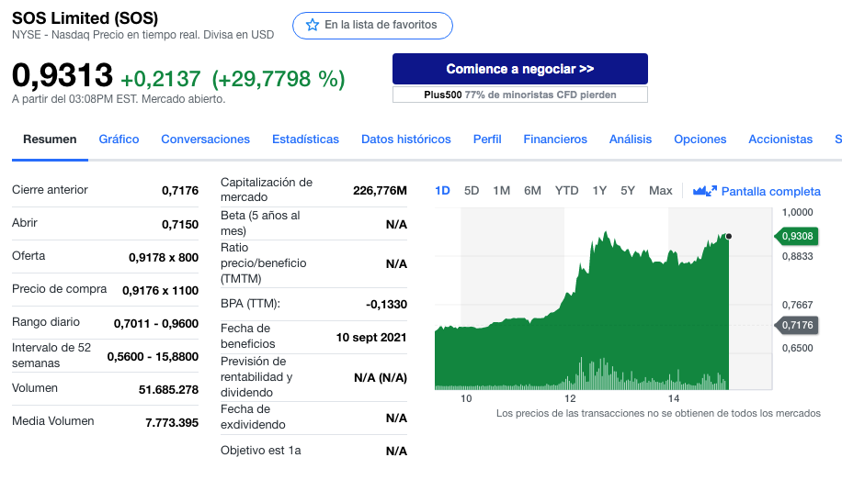Select the 1M chart range
Image resolution: width=842 pixels, height=491 pixels.
point(502,191)
